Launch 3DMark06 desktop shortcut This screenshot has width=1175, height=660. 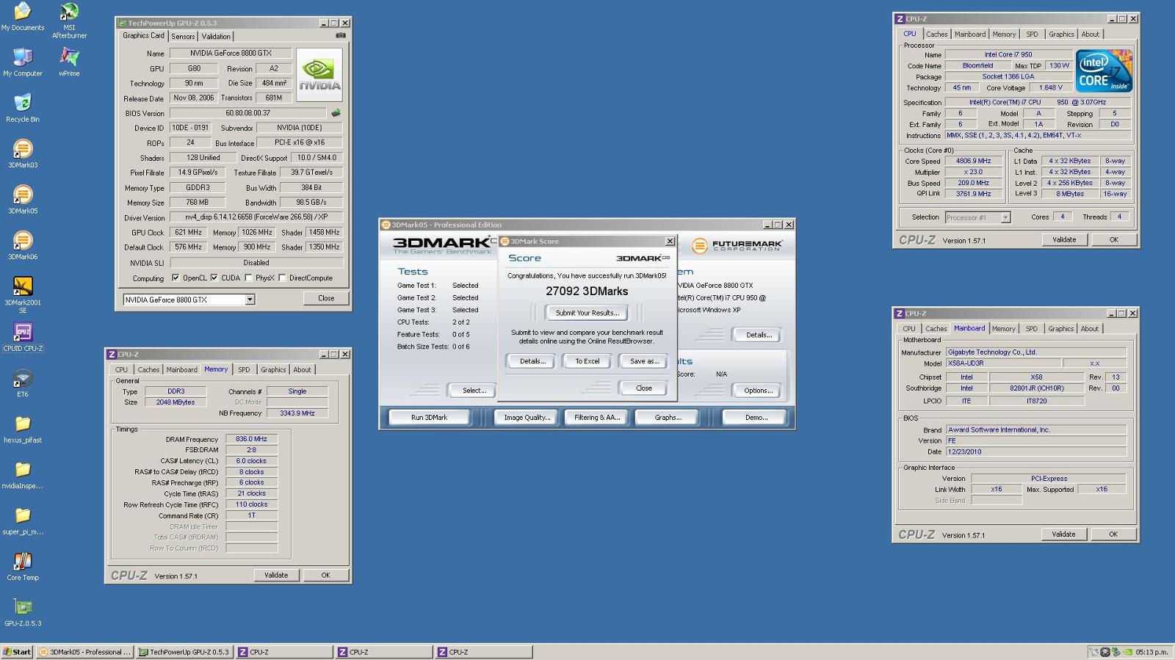[x=22, y=246]
